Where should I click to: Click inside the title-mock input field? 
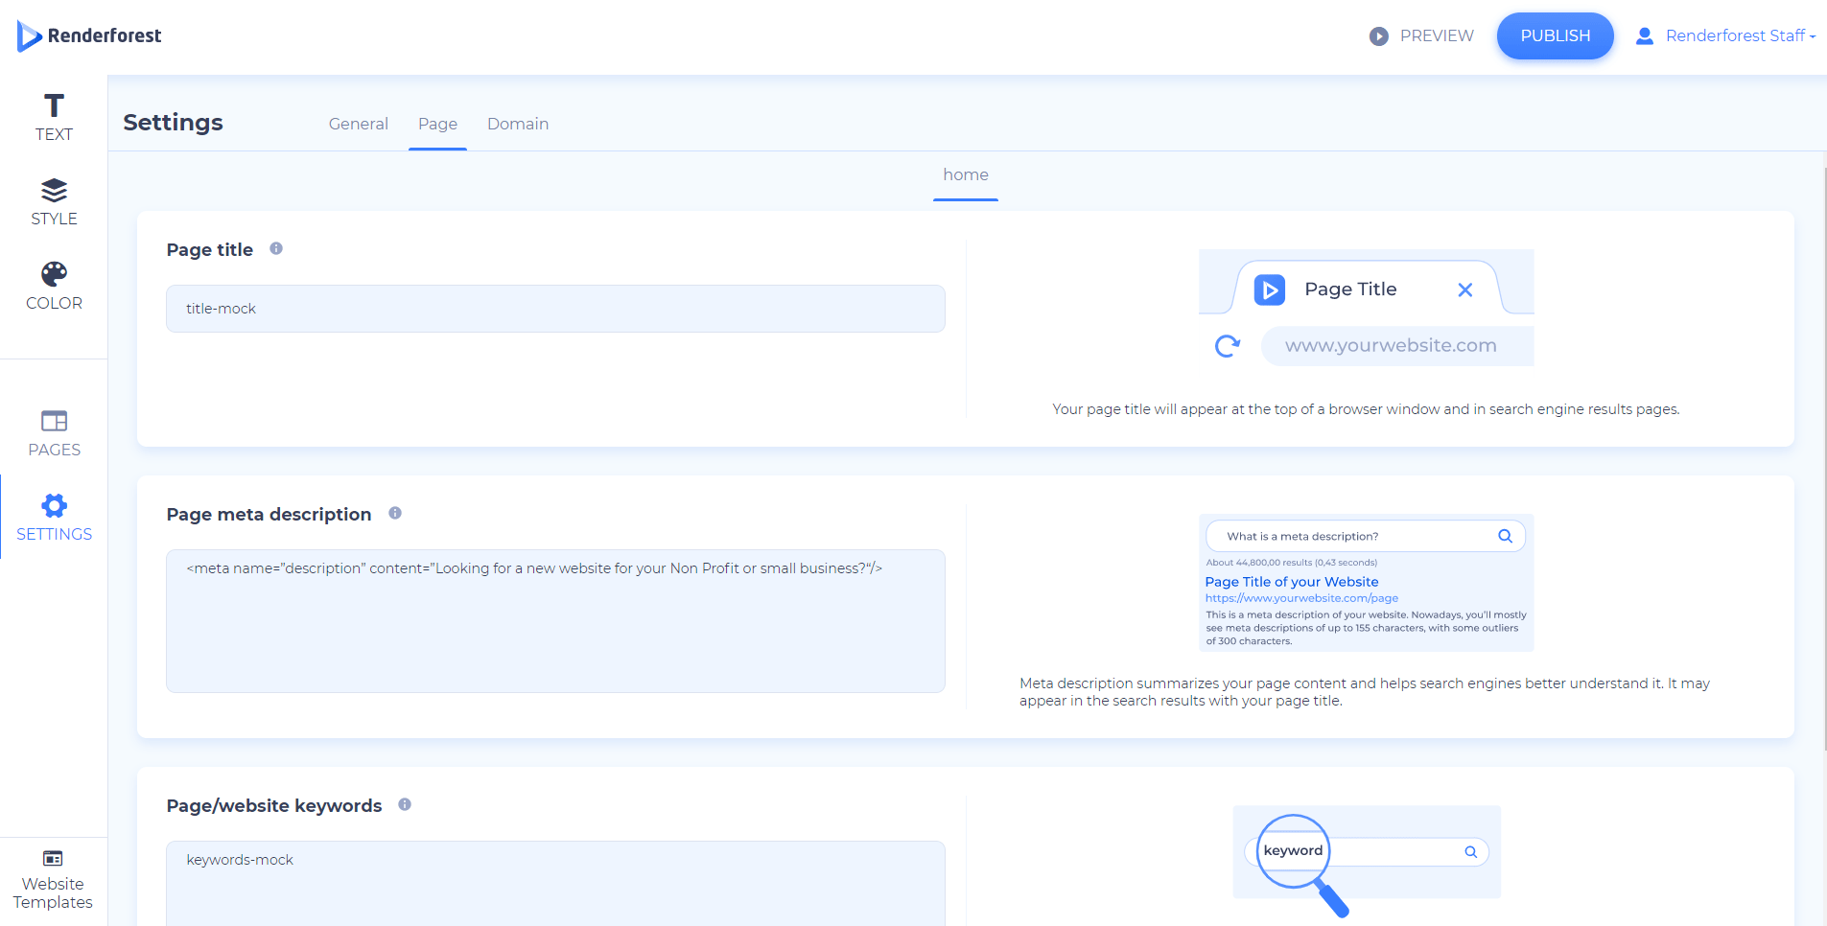[554, 309]
